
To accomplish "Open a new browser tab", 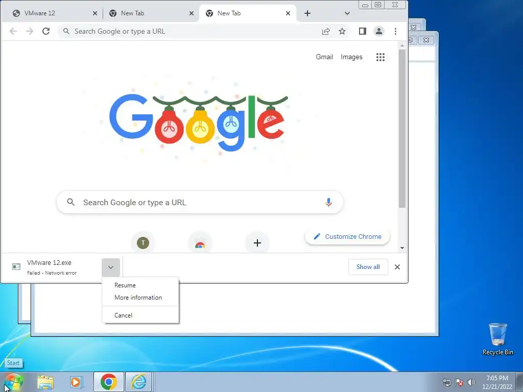I will [x=307, y=13].
